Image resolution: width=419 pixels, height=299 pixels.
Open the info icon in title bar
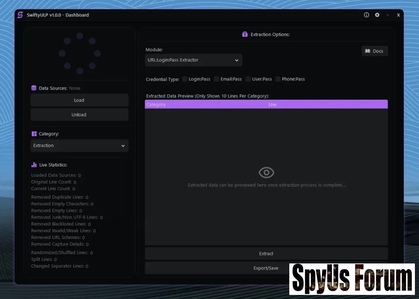point(367,15)
